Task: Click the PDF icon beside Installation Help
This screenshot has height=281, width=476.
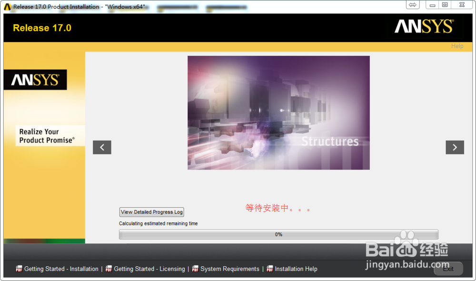Action: point(269,269)
